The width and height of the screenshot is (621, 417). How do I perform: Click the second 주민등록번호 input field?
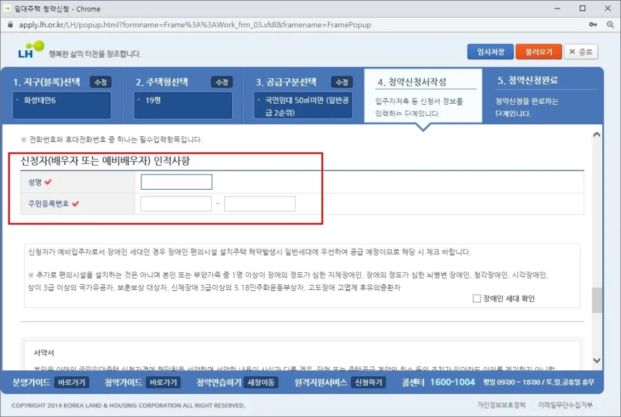pyautogui.click(x=260, y=204)
